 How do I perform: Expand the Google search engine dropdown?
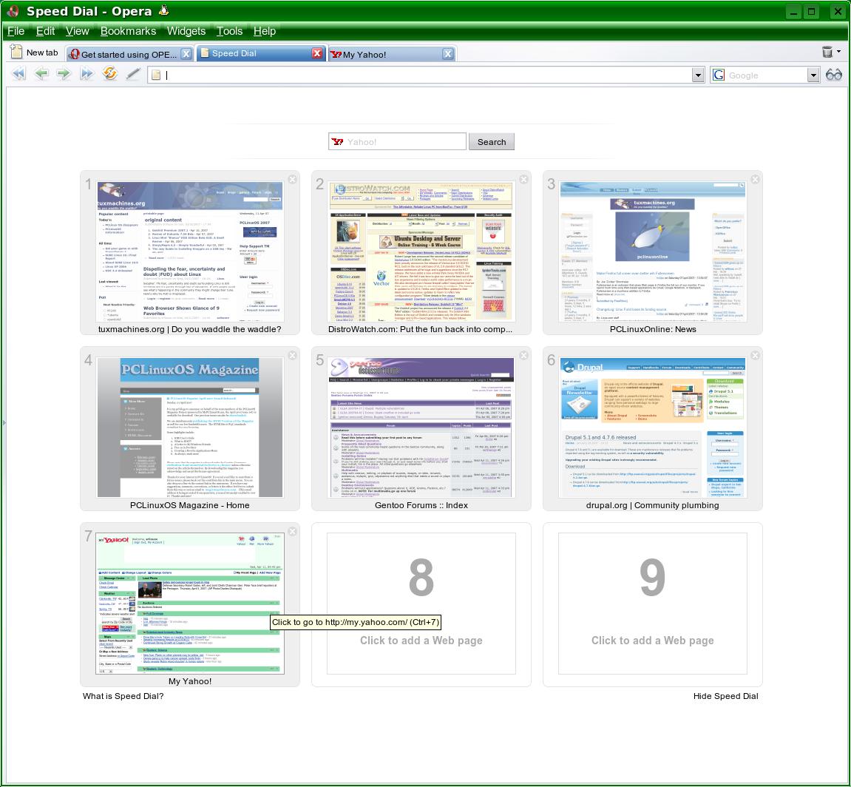point(813,75)
